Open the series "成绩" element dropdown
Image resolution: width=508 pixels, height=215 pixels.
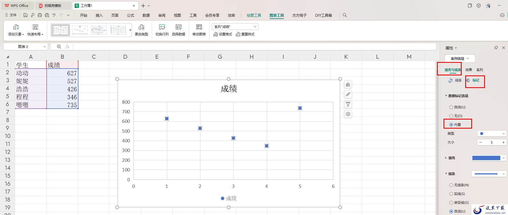(x=235, y=27)
